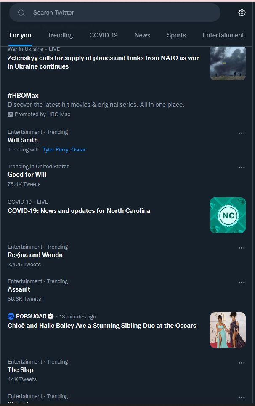Switch to the COVID-19 tab
The image size is (255, 406).
(104, 35)
